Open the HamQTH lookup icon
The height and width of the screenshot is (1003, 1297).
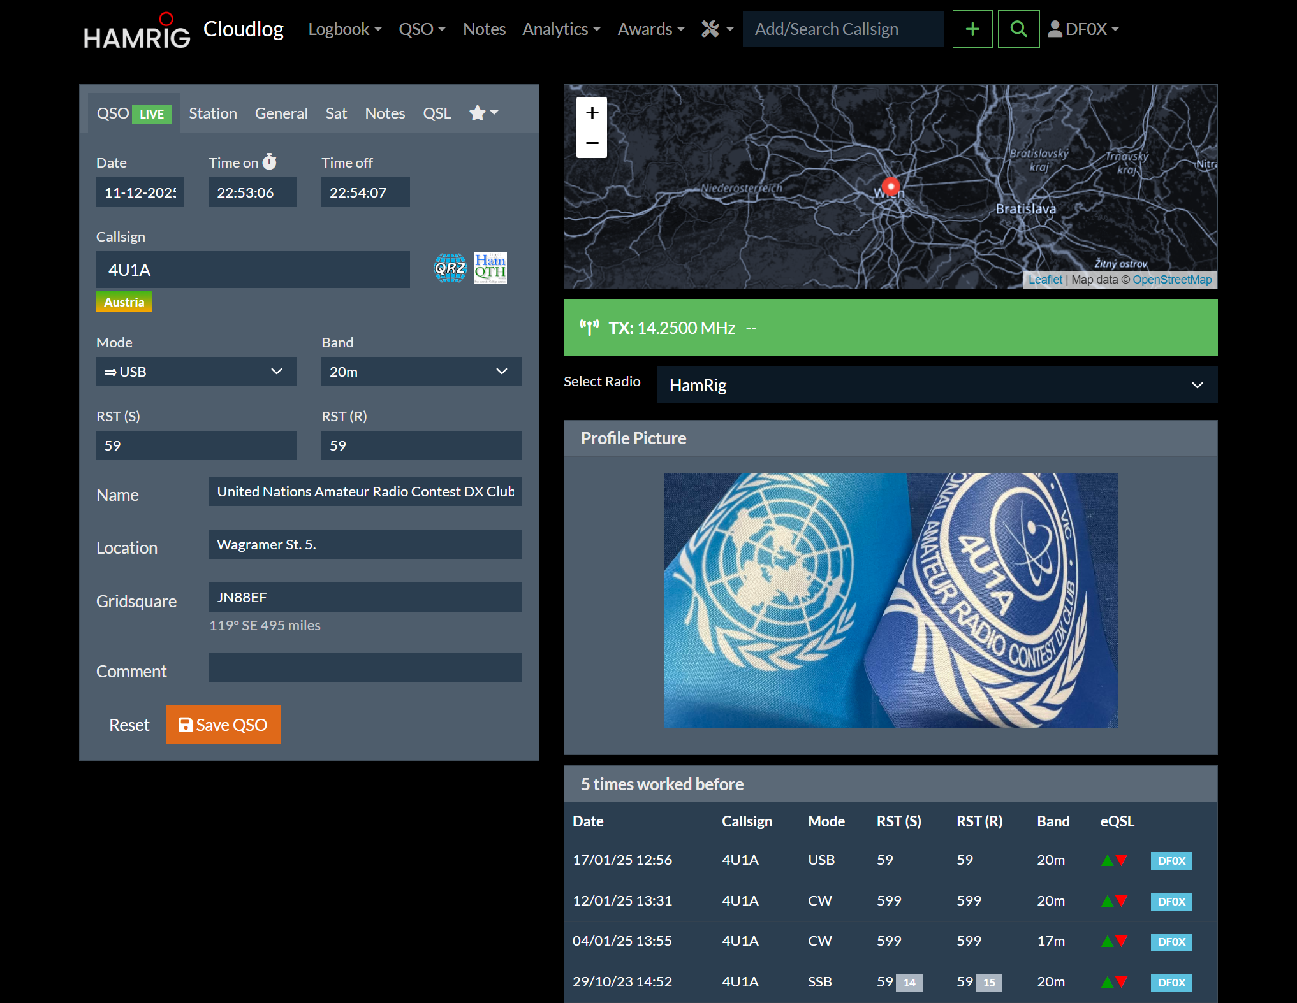(x=490, y=268)
